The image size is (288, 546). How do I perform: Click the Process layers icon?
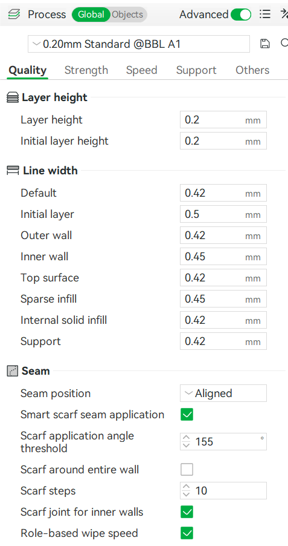pyautogui.click(x=14, y=15)
